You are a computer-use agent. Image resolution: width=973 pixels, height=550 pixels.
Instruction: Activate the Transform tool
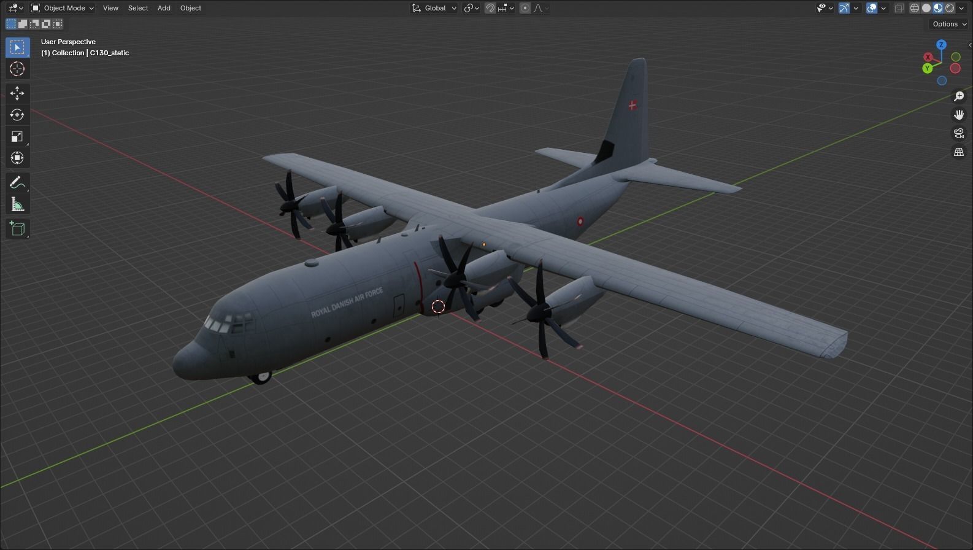(17, 158)
